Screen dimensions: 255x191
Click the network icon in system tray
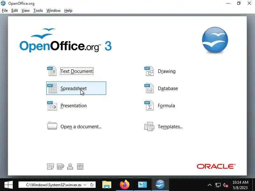pos(218,185)
